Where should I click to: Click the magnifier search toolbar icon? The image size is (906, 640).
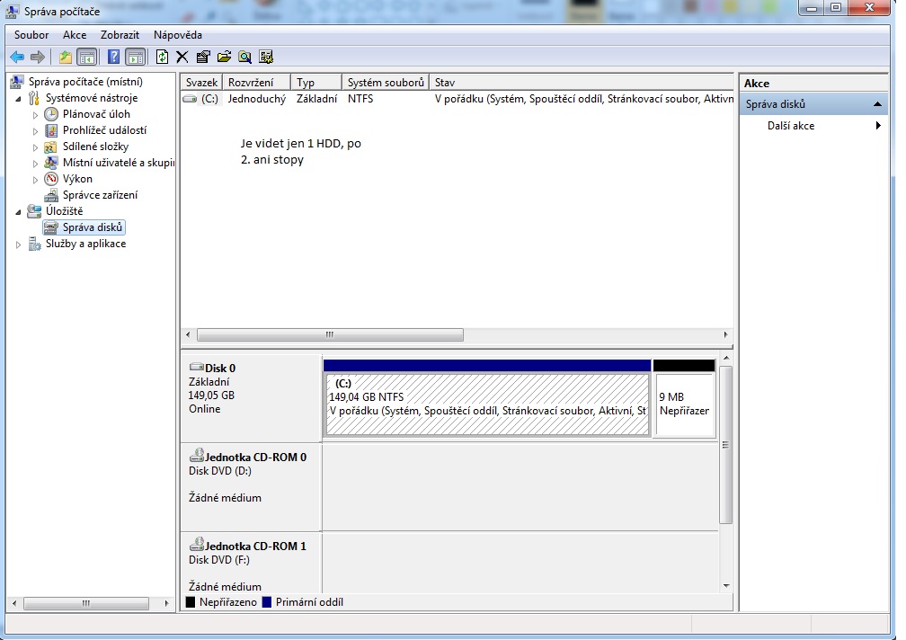tap(244, 57)
